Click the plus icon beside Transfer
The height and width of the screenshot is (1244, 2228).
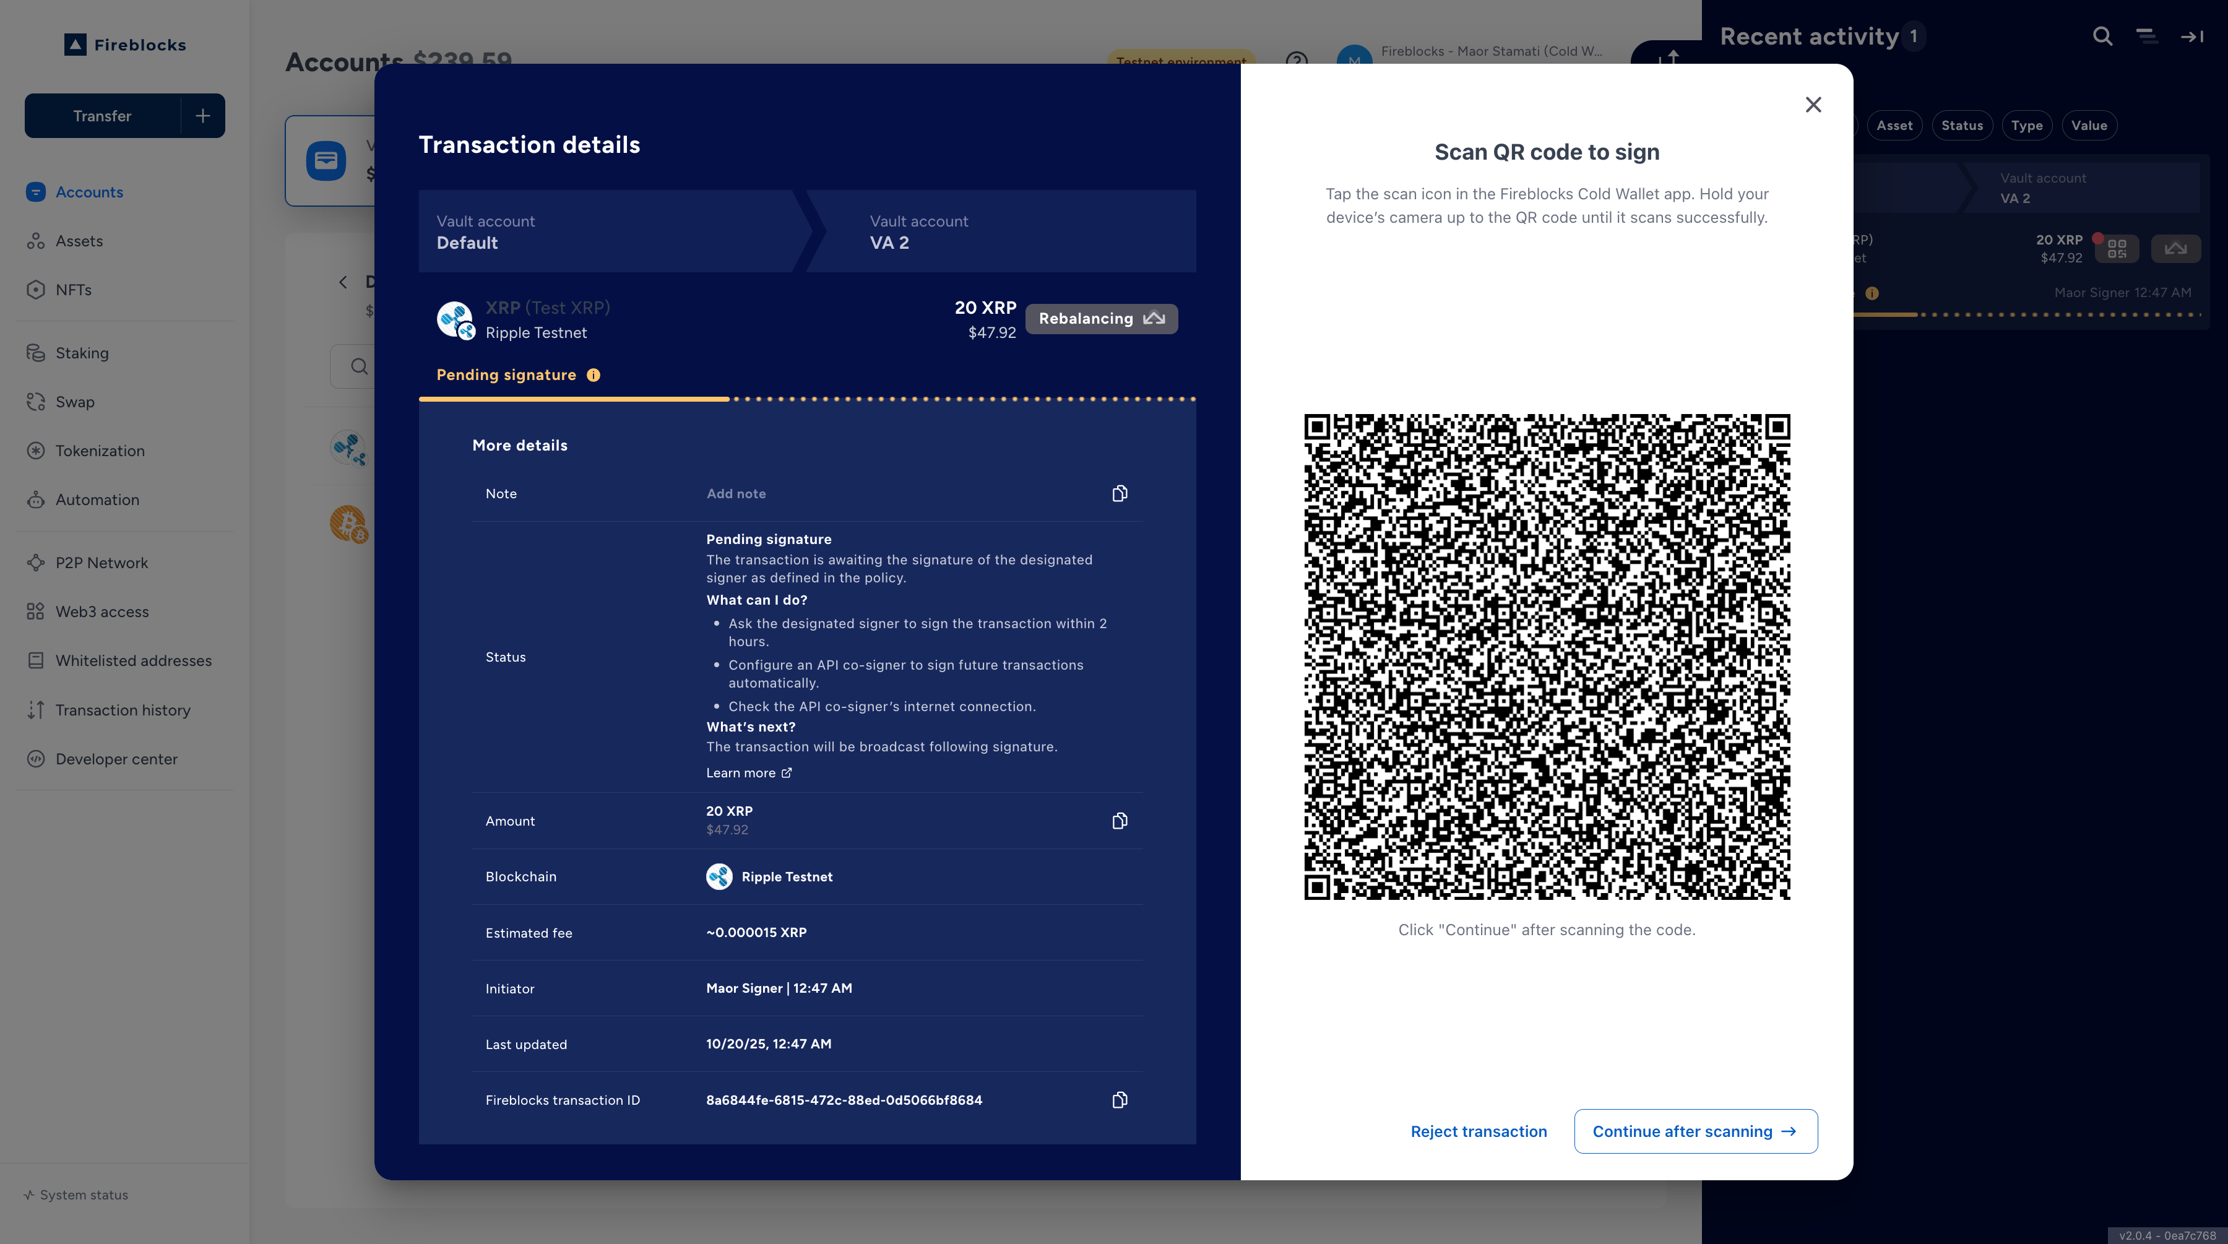tap(203, 116)
